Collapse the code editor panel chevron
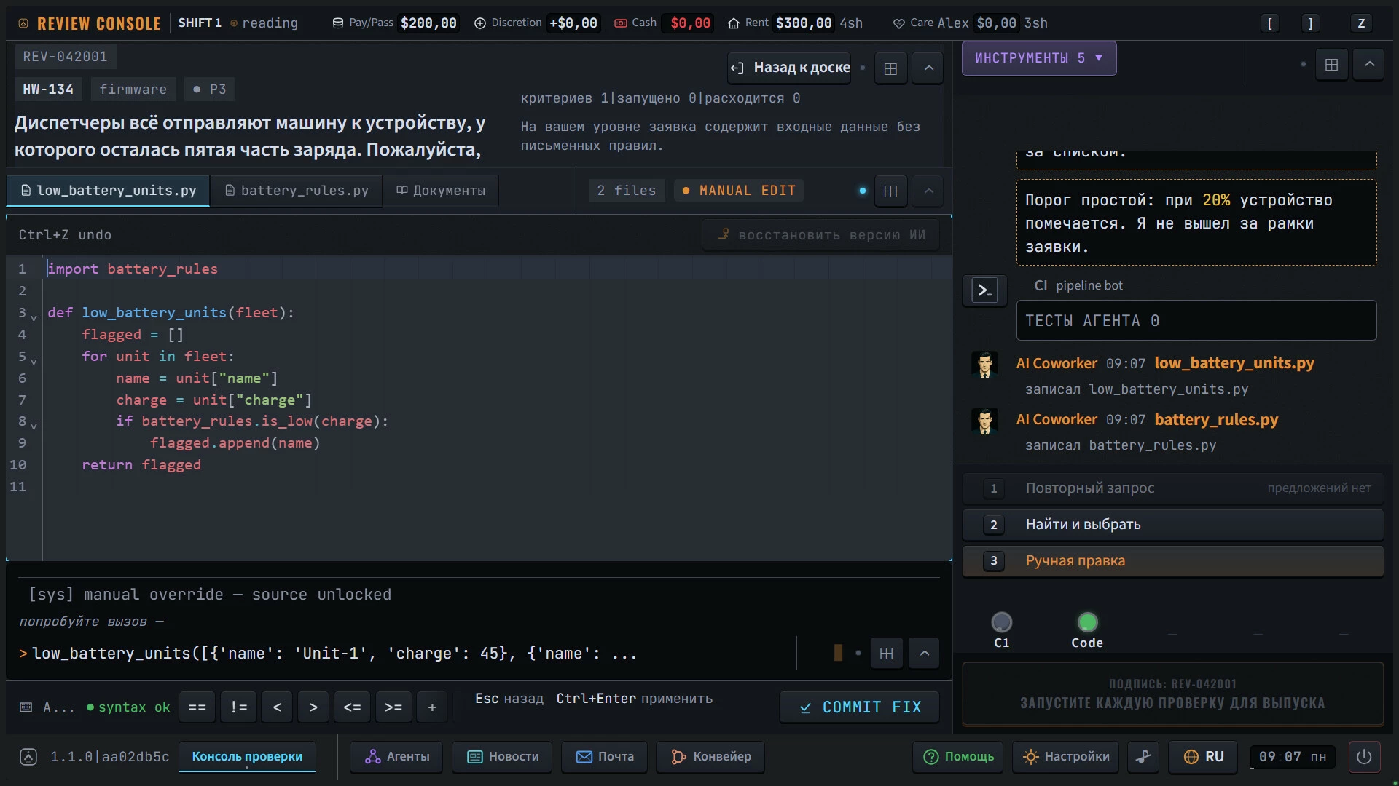Screen dimensions: 1399x786 pyautogui.click(x=928, y=191)
